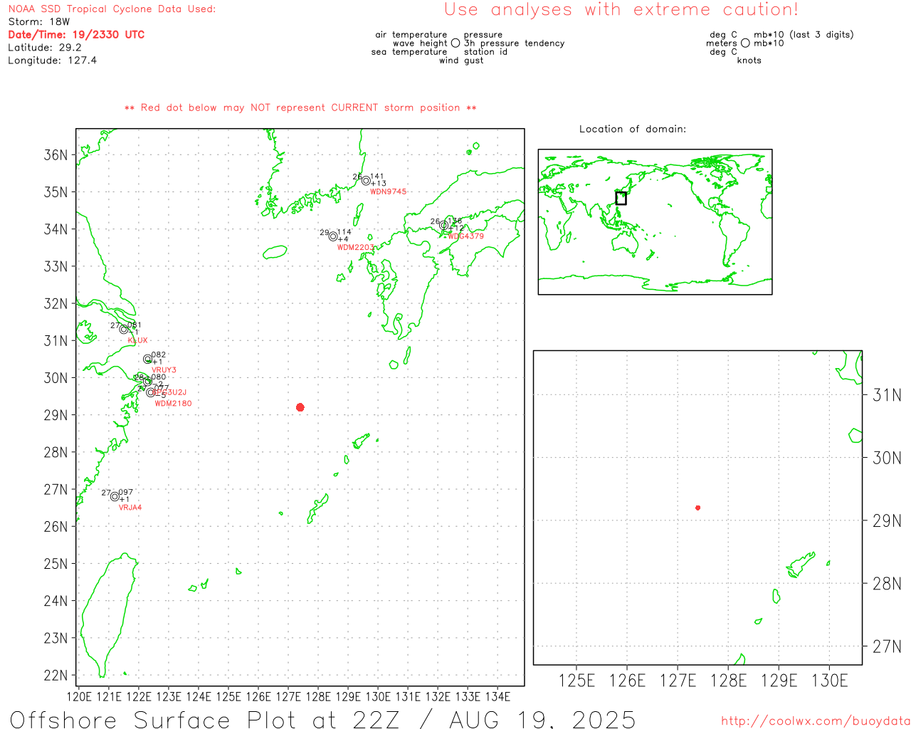Click the 'Longitude: 127.4' text

point(53,61)
